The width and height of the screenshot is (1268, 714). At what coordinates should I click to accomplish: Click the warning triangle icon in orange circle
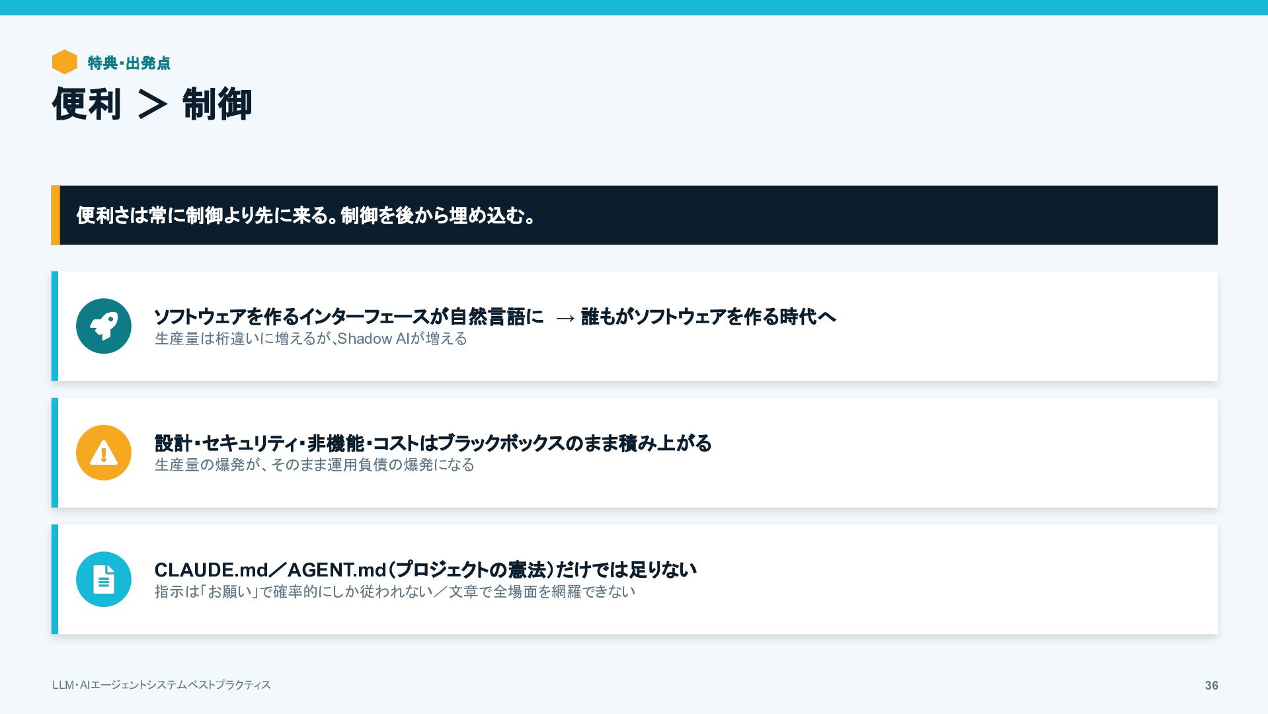click(x=104, y=453)
